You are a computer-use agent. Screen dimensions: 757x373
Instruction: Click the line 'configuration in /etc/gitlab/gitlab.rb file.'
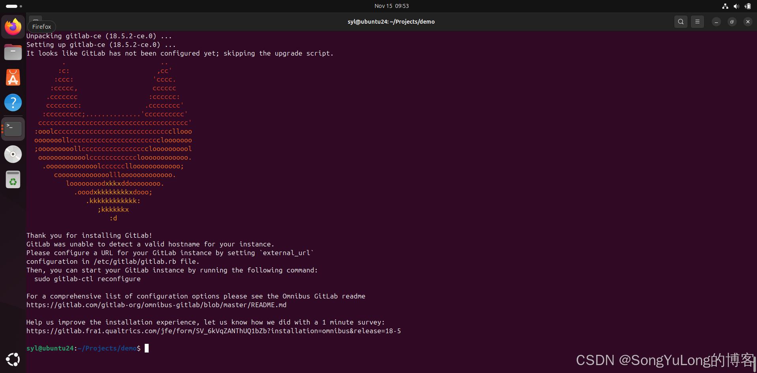113,261
